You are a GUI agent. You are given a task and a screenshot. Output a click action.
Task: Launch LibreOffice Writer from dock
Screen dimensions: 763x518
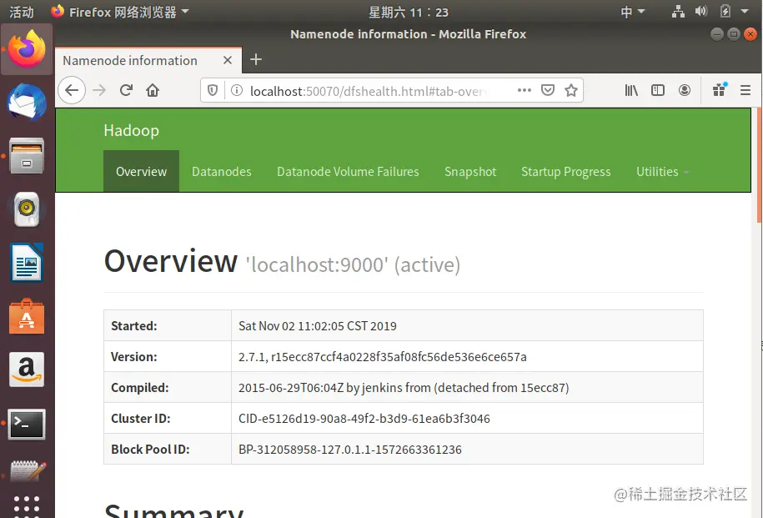(27, 263)
